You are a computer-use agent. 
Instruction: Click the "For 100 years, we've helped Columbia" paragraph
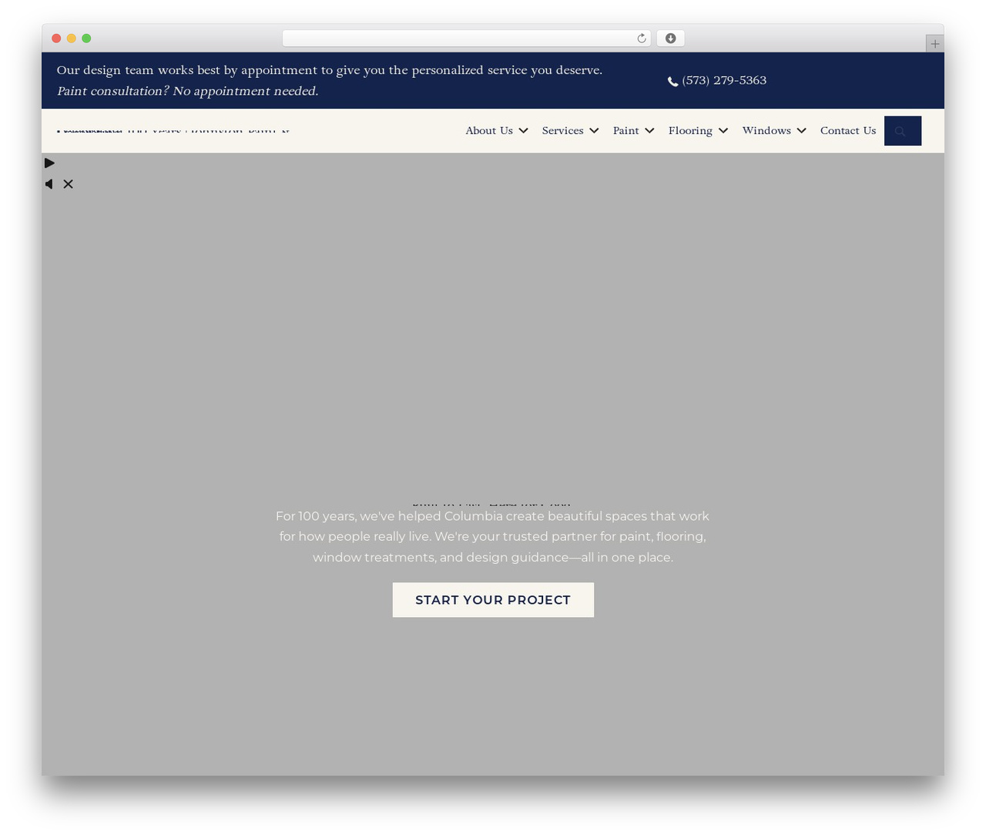tap(493, 537)
